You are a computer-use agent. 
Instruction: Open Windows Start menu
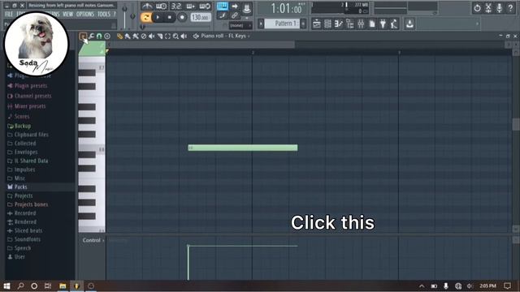click(x=6, y=286)
